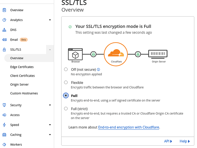This screenshot has height=148, width=197.
Task: Click the Off (not secure) option label
Action: [83, 70]
